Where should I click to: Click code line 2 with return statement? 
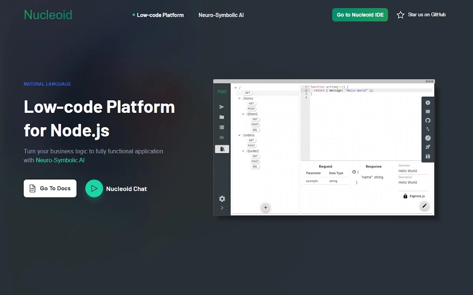[x=343, y=90]
